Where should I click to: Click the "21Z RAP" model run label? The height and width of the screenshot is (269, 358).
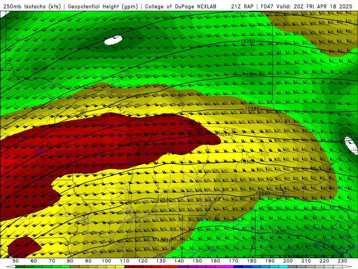242,7
